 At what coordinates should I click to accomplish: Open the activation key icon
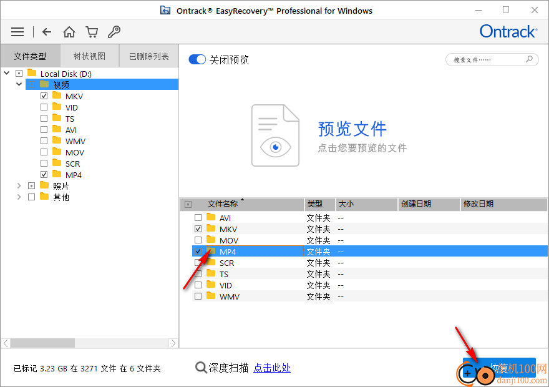[114, 32]
